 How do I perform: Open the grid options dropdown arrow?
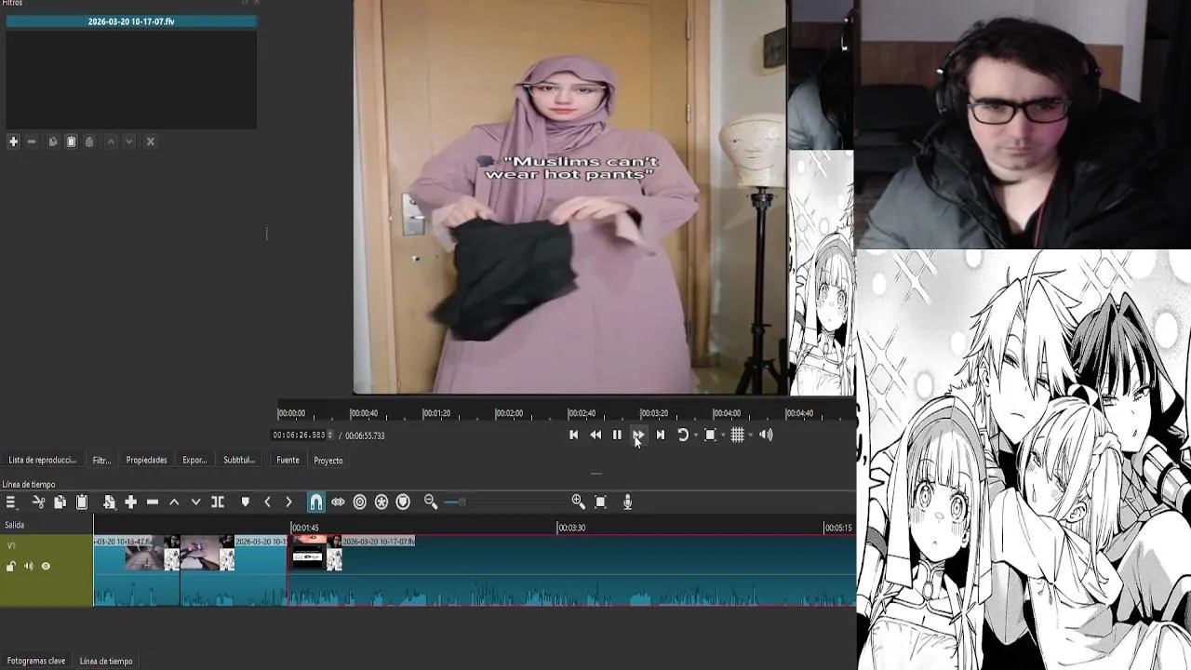[749, 435]
